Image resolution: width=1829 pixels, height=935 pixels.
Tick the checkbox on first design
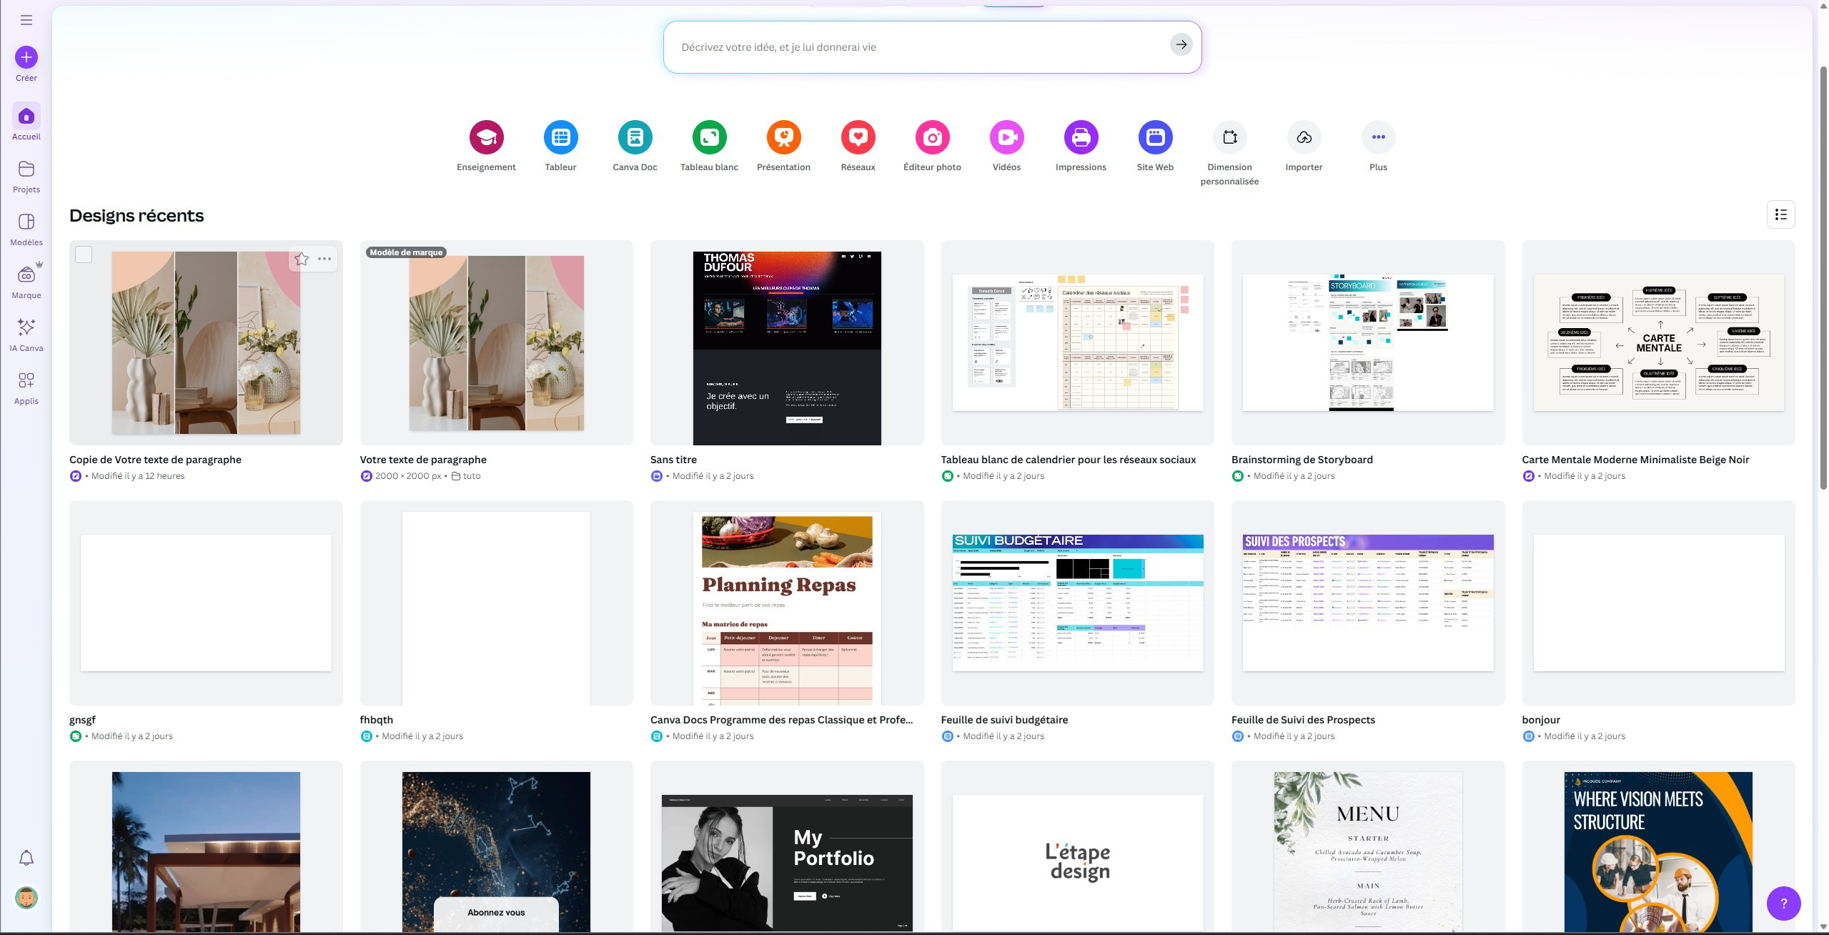(x=84, y=254)
